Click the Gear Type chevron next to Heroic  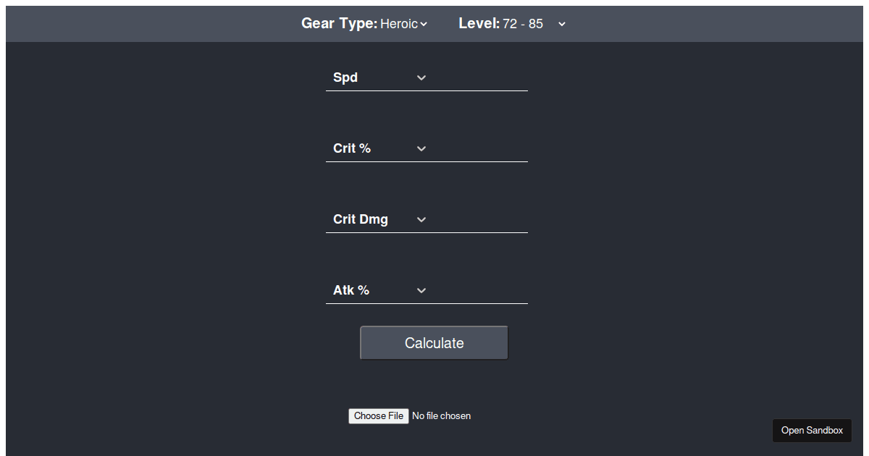tap(423, 24)
